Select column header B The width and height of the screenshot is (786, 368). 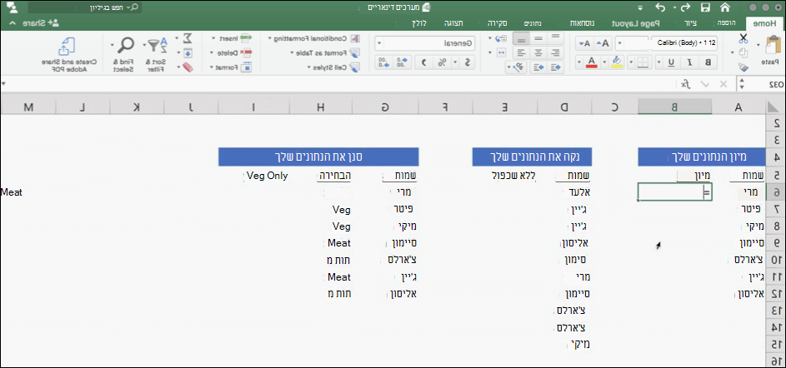[x=674, y=106]
